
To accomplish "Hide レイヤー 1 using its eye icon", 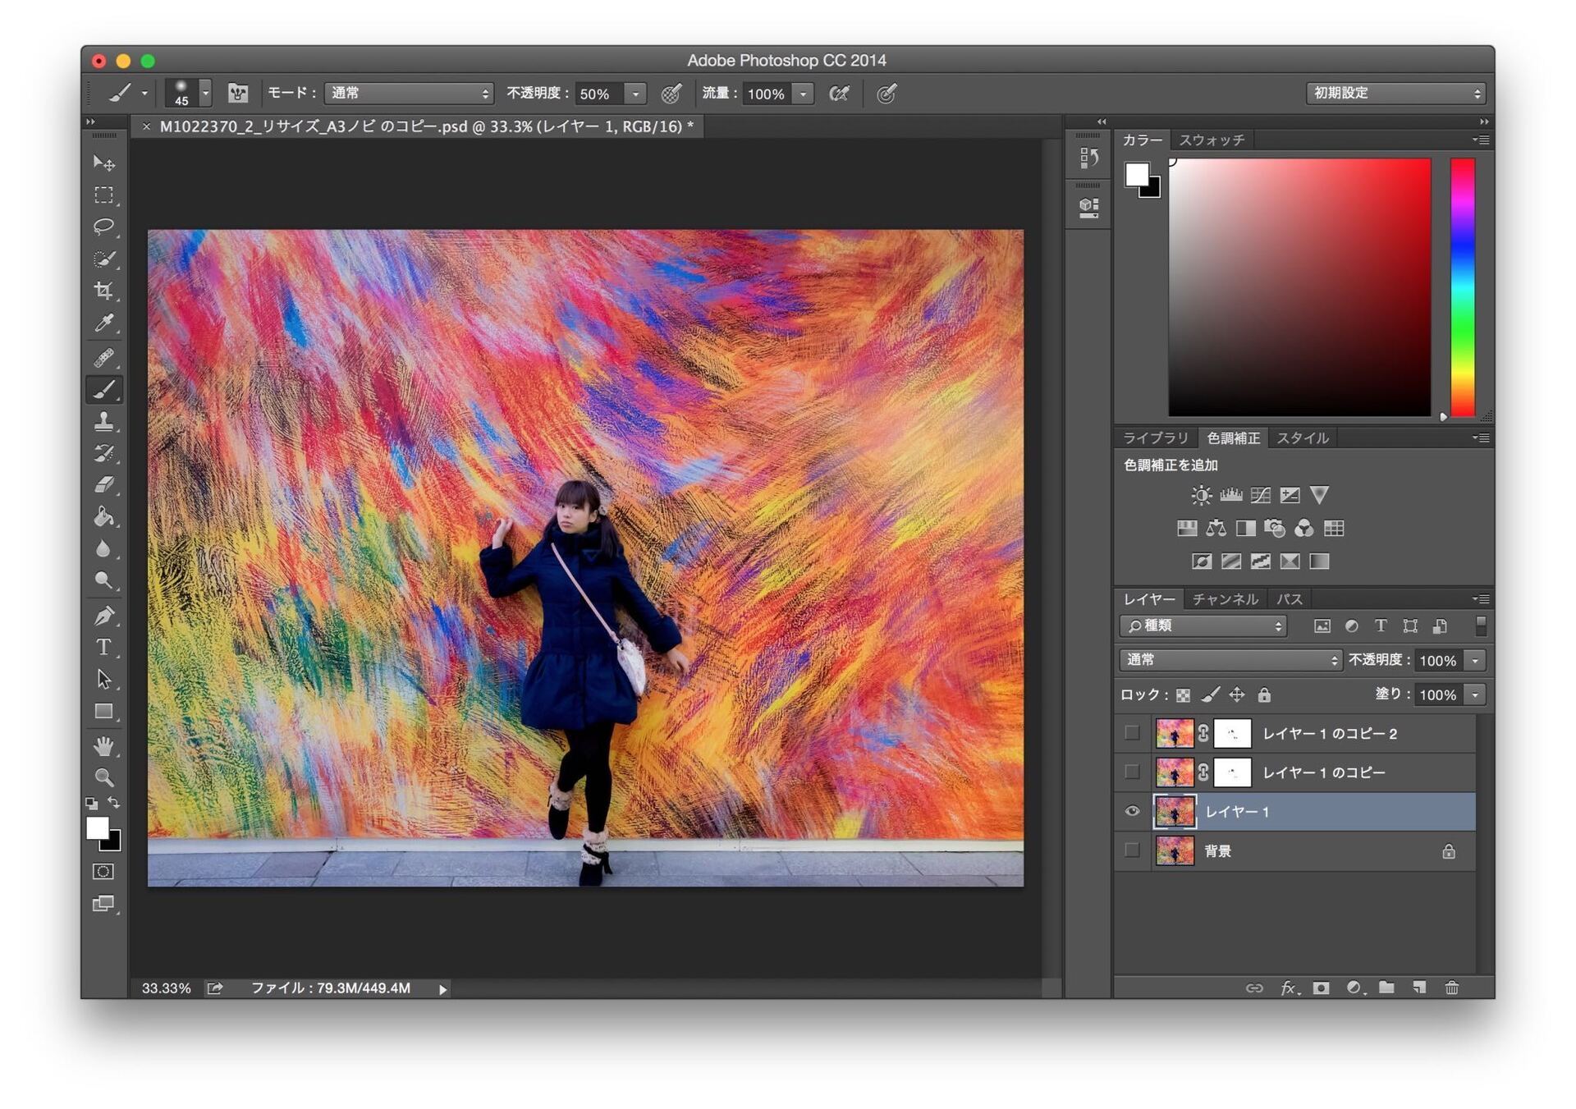I will click(x=1132, y=811).
